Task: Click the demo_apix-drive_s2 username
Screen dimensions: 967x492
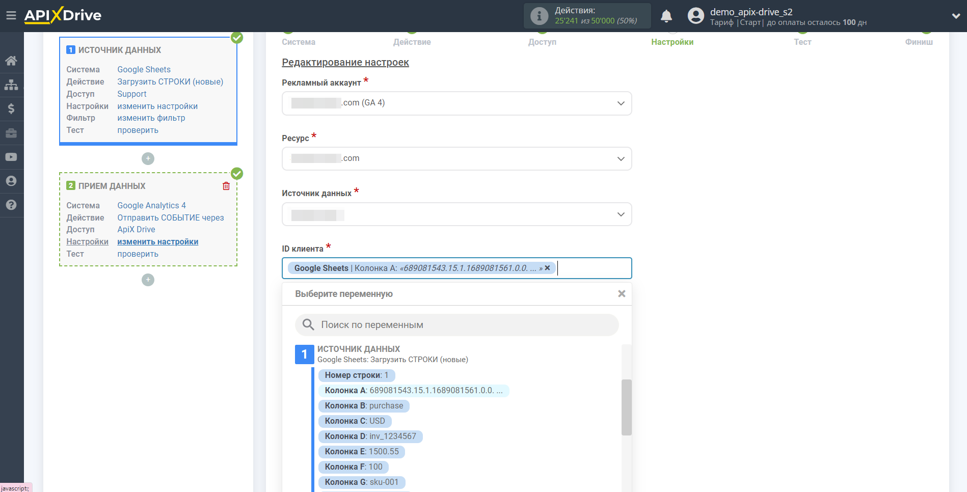Action: pyautogui.click(x=751, y=12)
